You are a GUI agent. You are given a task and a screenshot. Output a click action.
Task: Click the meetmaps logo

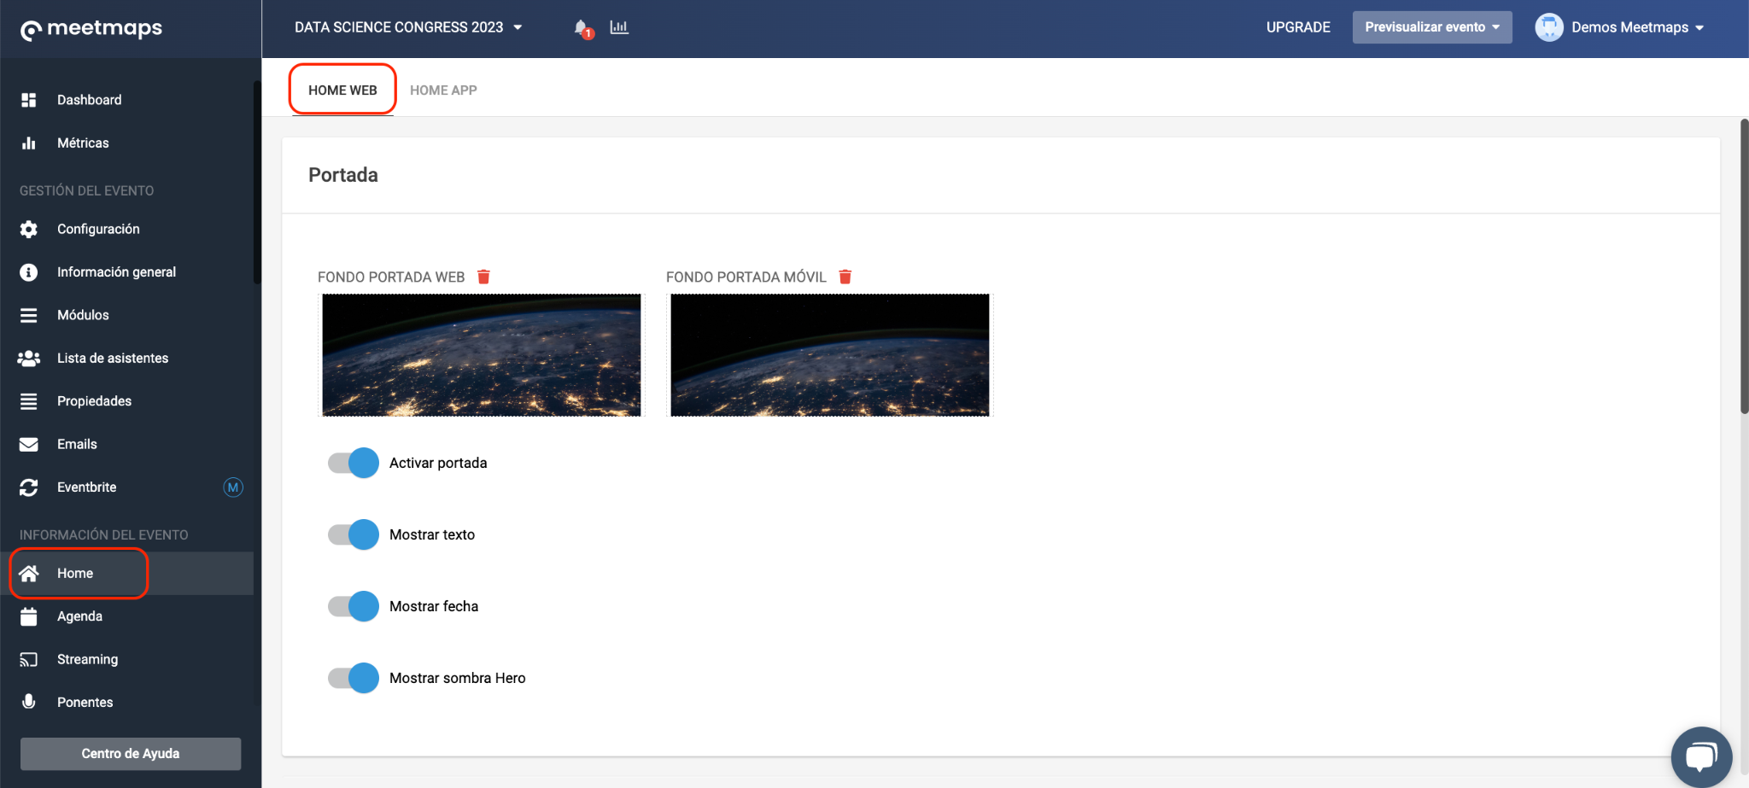[91, 29]
